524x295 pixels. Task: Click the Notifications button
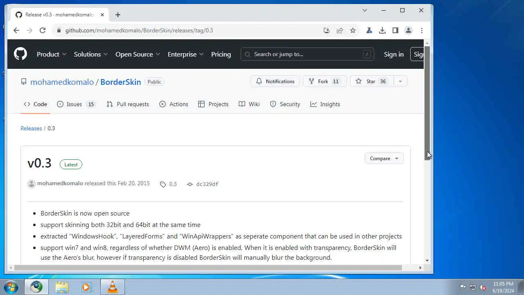(x=275, y=81)
